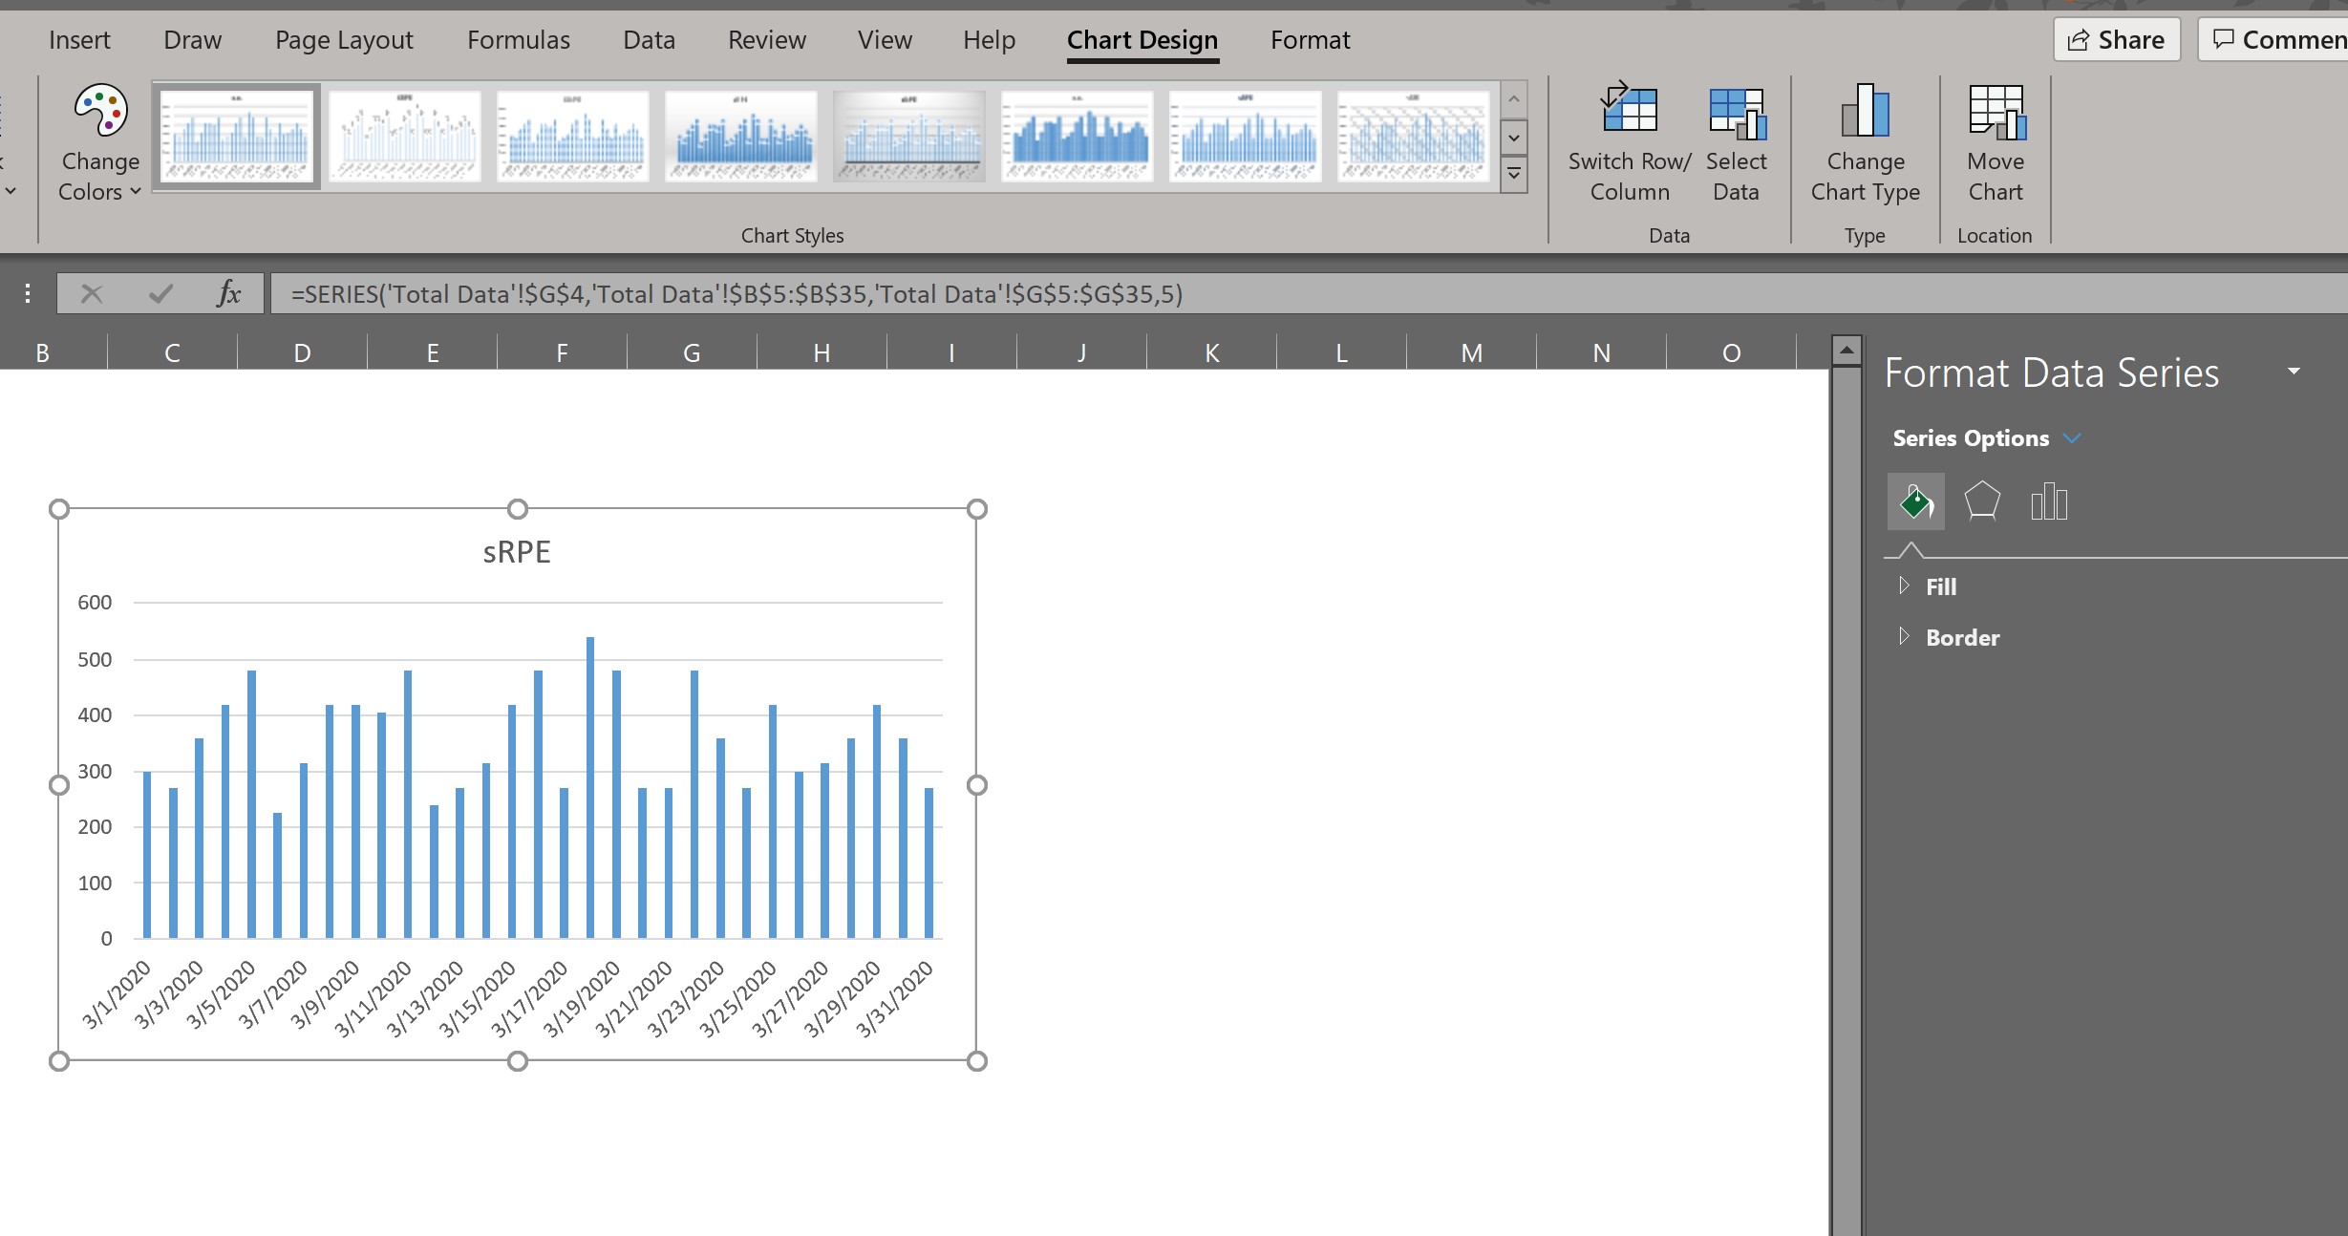Select the Fill & Line paint bucket icon

pyautogui.click(x=1915, y=501)
